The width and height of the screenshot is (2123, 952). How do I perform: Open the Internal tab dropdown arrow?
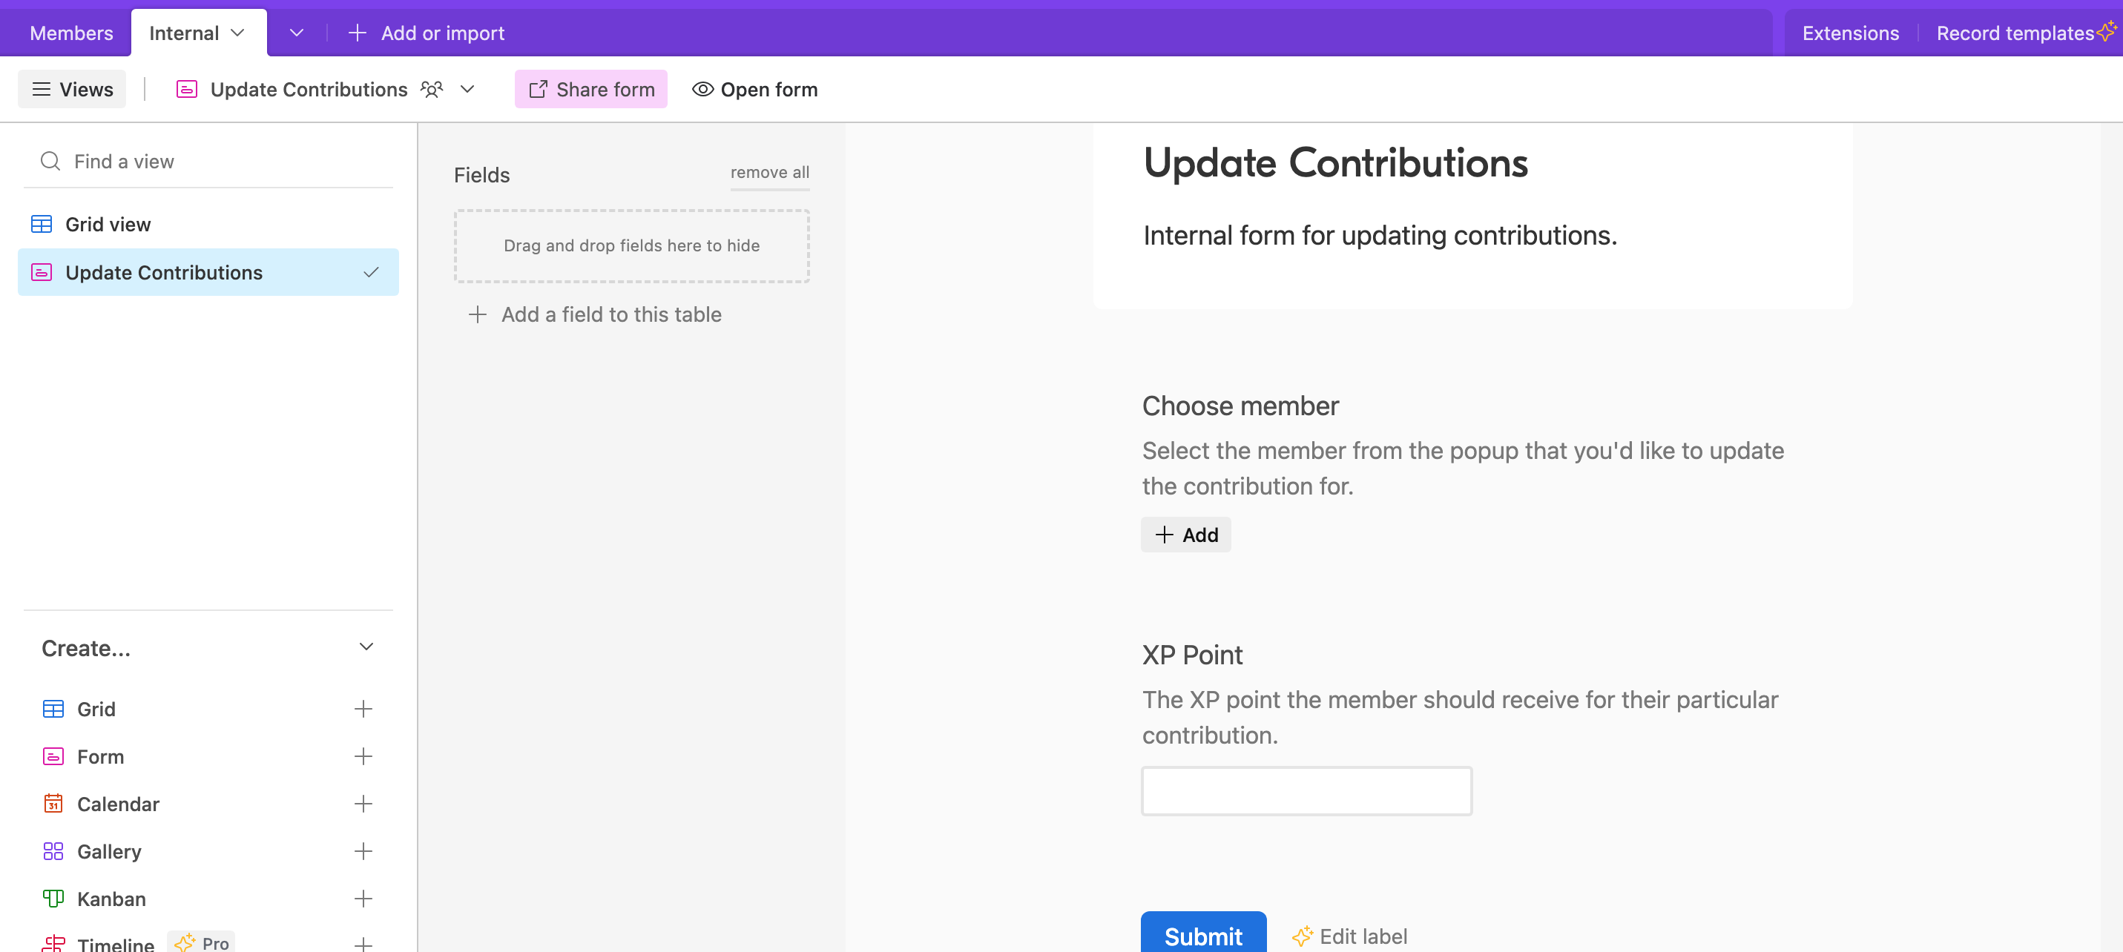pyautogui.click(x=238, y=33)
